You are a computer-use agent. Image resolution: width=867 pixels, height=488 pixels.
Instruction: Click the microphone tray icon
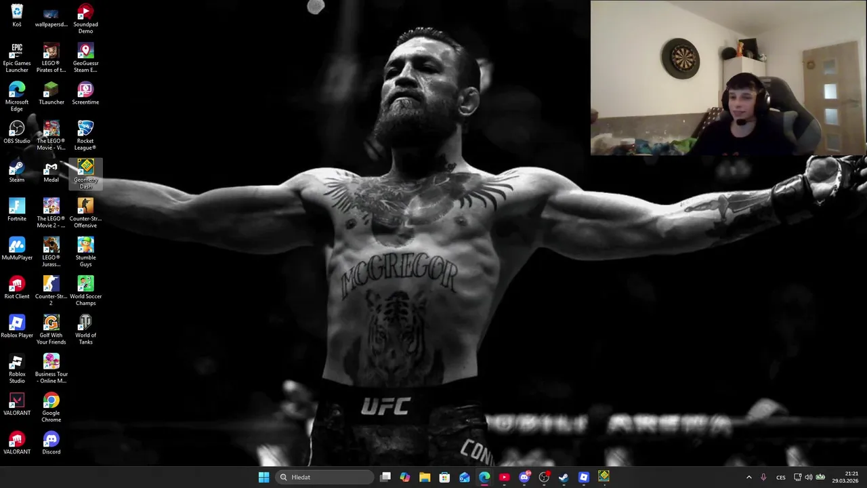(763, 477)
